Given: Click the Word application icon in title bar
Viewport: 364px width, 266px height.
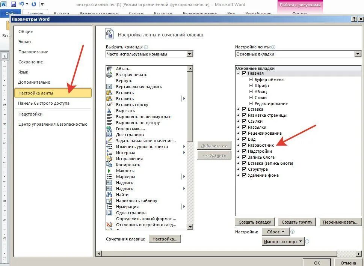Looking at the screenshot, I should [4, 4].
